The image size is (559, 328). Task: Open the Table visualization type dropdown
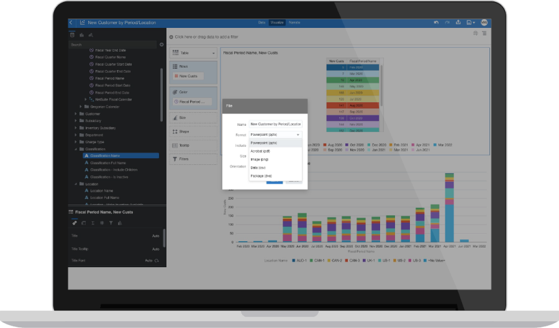(194, 53)
